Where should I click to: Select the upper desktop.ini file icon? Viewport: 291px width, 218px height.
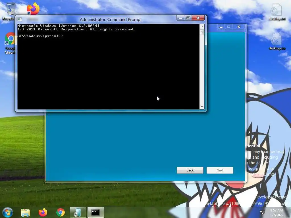[277, 11]
